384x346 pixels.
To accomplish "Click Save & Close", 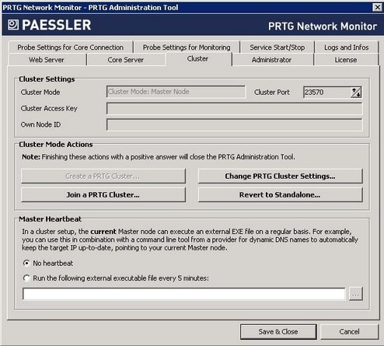I will (x=278, y=332).
